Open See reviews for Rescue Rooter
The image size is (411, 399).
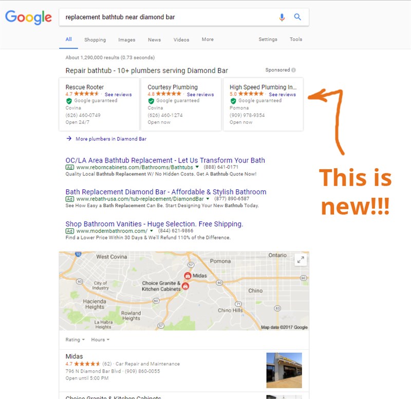click(x=118, y=95)
